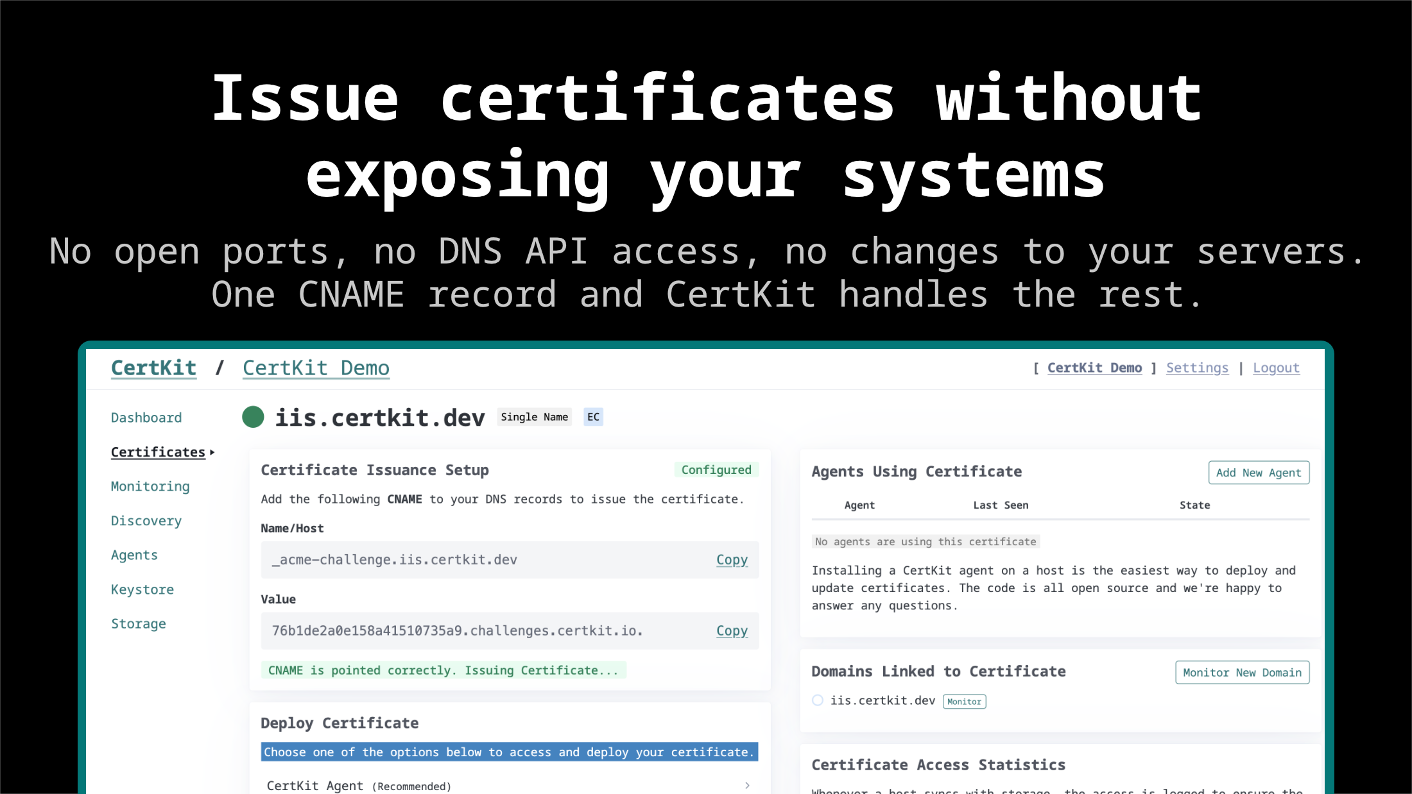Click the green status dot beside iis.certkit.dev
Image resolution: width=1412 pixels, height=794 pixels.
pyautogui.click(x=253, y=417)
